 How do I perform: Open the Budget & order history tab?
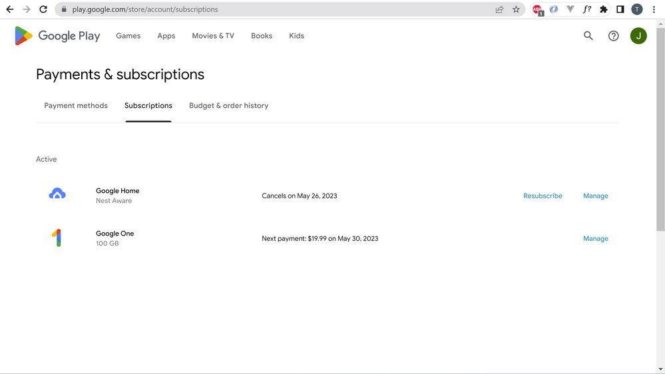[228, 106]
